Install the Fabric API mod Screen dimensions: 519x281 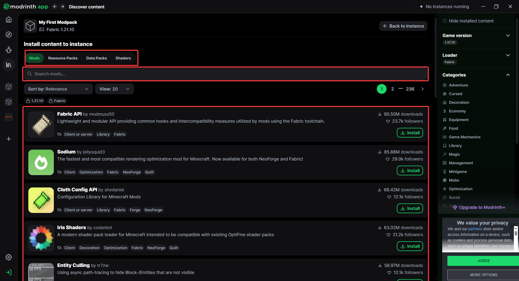coord(410,133)
